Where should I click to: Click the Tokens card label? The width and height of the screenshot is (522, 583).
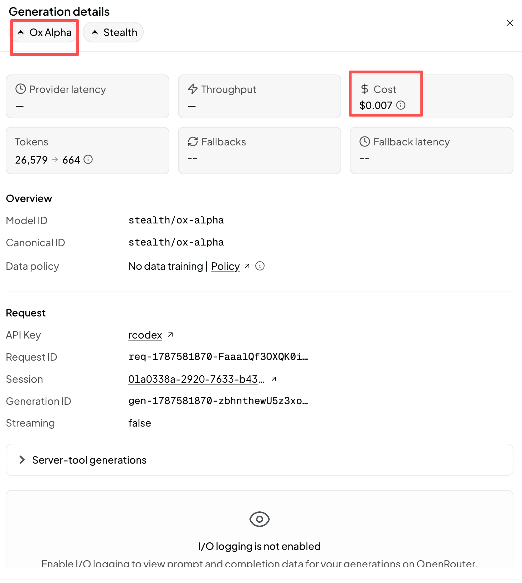(31, 142)
